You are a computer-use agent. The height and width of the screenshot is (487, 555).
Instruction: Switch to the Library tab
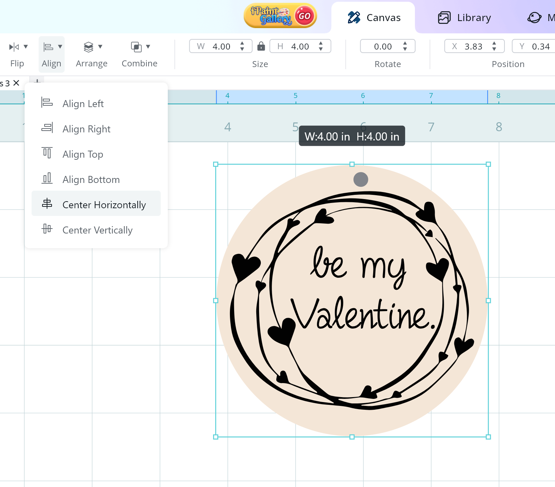[464, 18]
